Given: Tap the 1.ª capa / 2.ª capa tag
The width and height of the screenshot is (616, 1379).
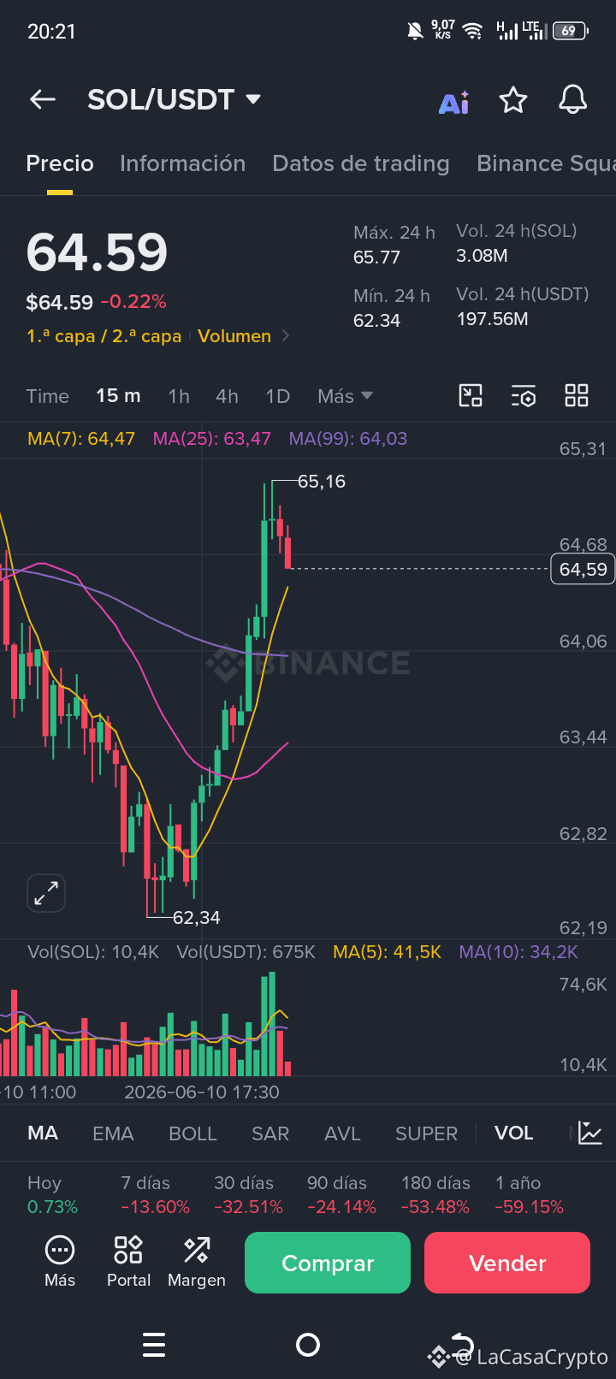Looking at the screenshot, I should tap(104, 336).
